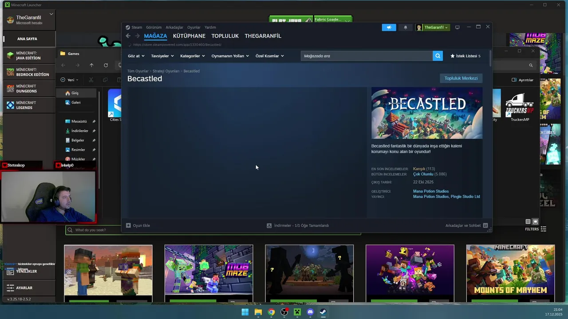Open the Cities Skylines shortcut in Explorer
This screenshot has height=319, width=568.
[x=115, y=106]
